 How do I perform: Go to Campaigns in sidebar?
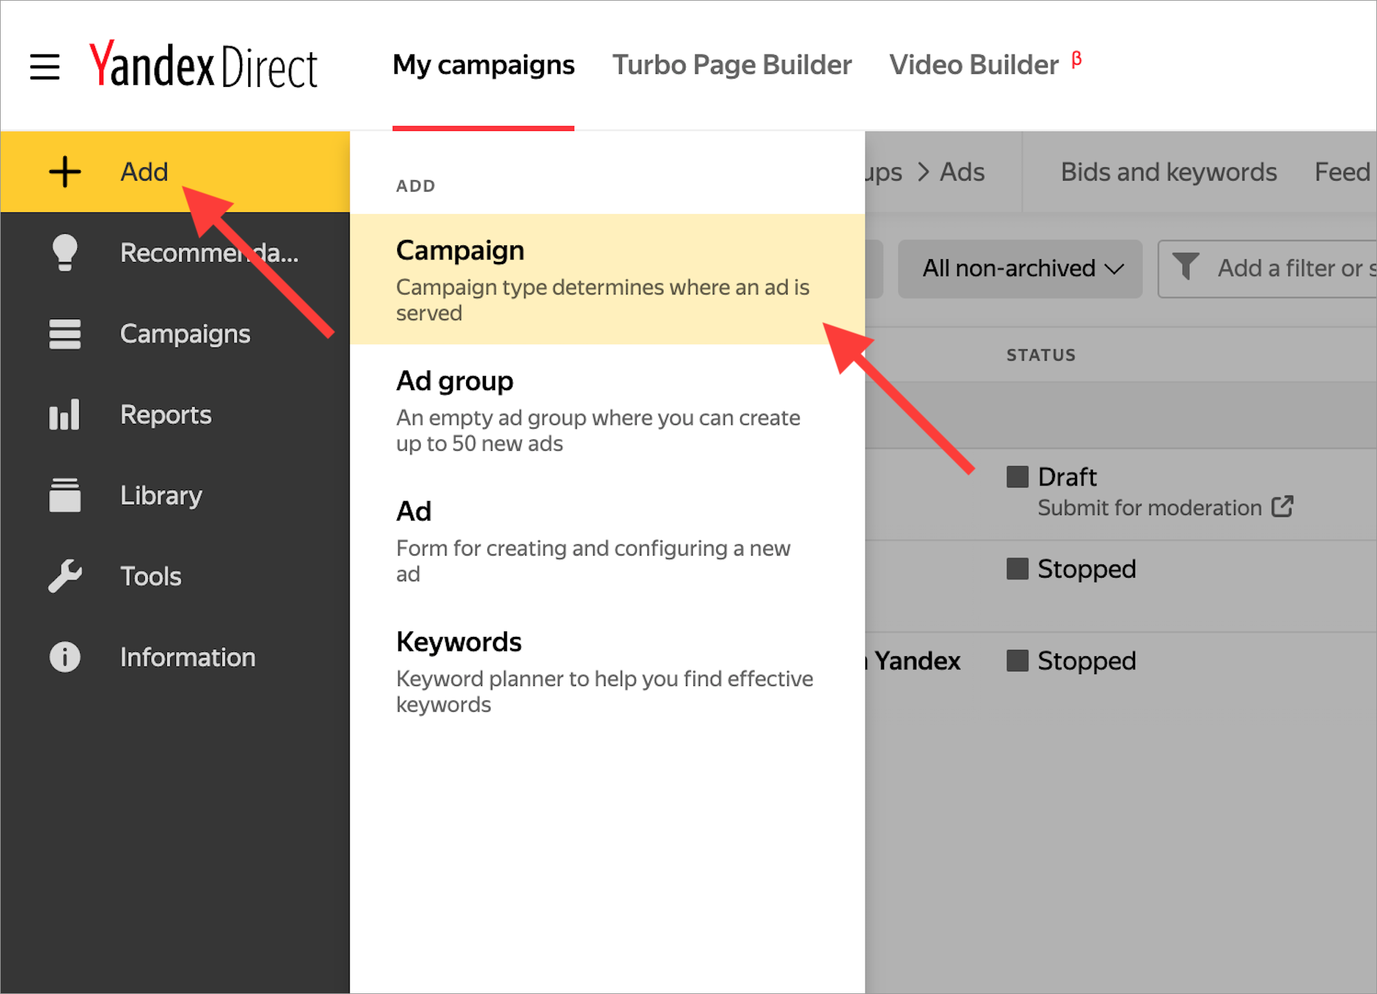pyautogui.click(x=185, y=334)
